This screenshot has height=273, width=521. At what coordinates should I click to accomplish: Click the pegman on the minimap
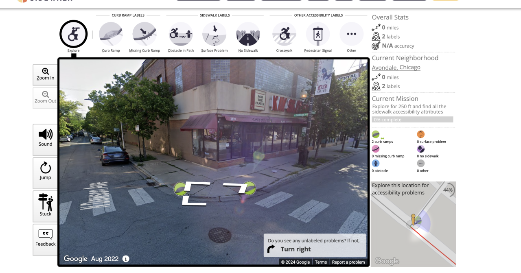coord(413,220)
